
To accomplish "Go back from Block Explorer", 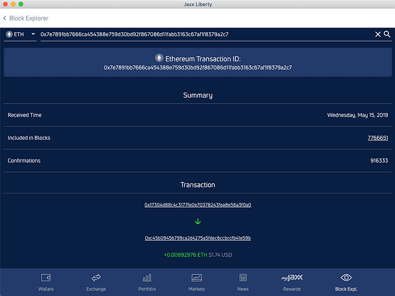I will (4, 18).
